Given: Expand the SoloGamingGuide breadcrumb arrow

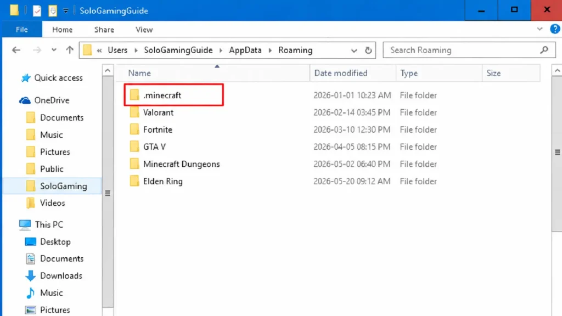Looking at the screenshot, I should pyautogui.click(x=221, y=50).
